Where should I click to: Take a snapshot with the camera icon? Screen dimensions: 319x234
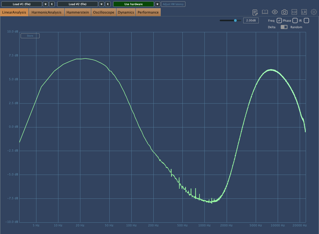tap(284, 12)
